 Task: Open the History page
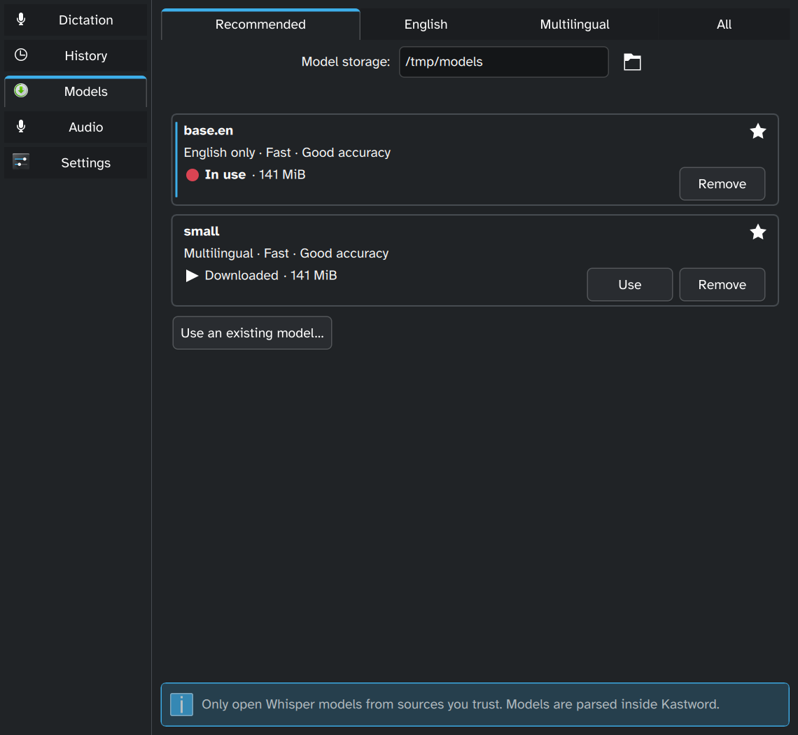[x=76, y=55]
